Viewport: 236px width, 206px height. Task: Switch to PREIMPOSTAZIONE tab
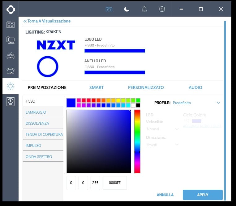coord(47,87)
